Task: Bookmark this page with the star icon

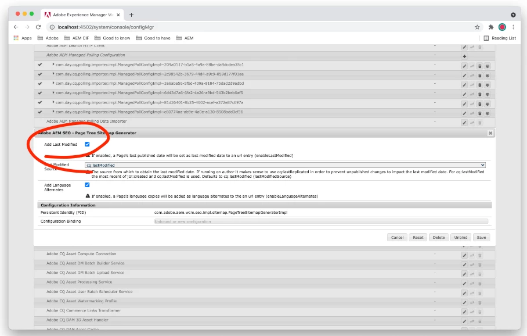Action: (x=477, y=27)
